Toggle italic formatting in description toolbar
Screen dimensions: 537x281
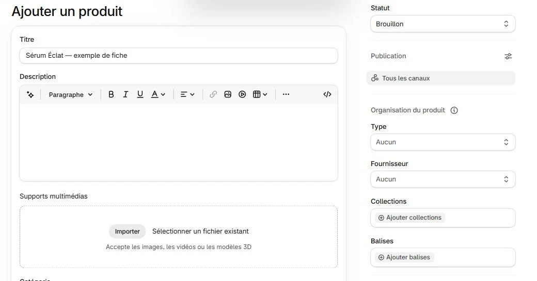[125, 94]
